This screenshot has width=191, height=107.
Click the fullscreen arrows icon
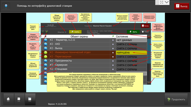[162, 2]
